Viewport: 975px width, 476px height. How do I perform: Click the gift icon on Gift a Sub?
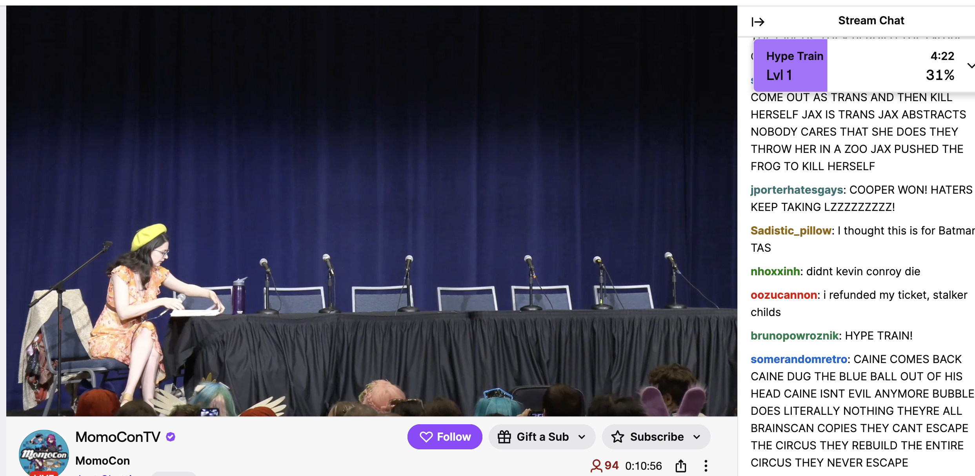pyautogui.click(x=504, y=437)
